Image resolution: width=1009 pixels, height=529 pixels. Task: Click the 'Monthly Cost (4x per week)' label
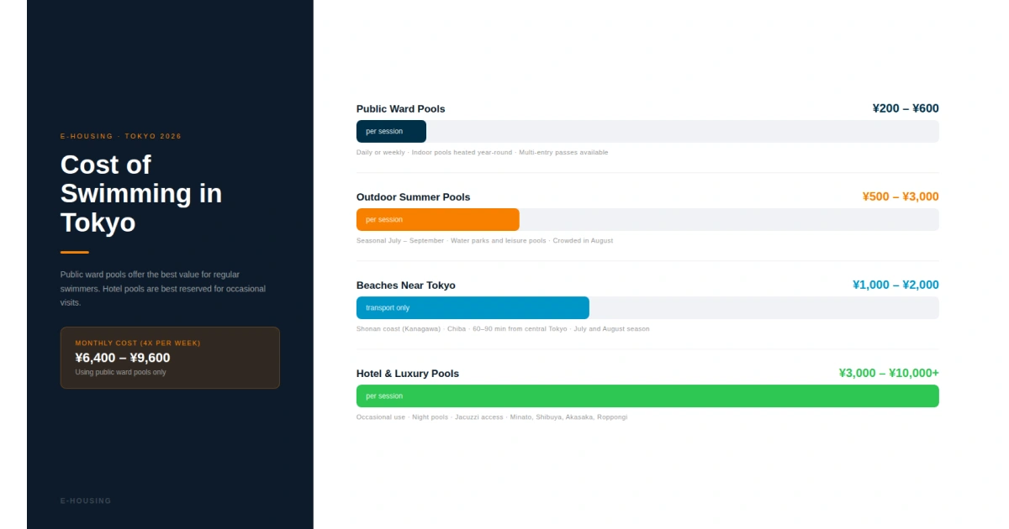pos(138,343)
